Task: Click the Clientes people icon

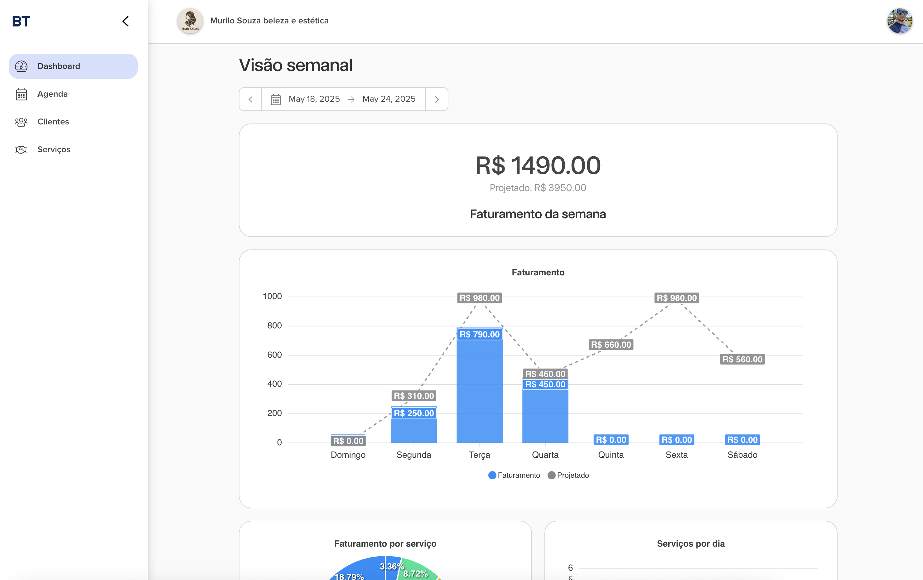Action: [21, 122]
